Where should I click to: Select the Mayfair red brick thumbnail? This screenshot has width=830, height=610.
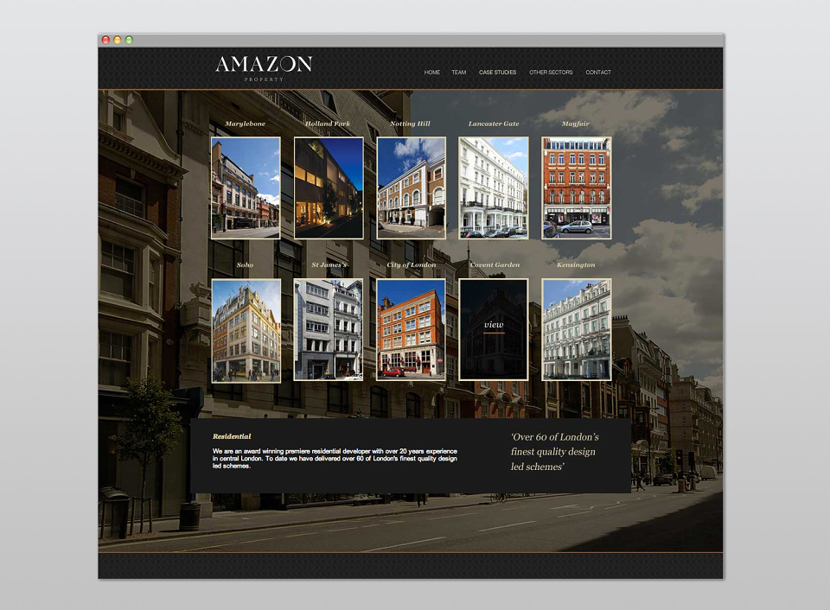pyautogui.click(x=577, y=188)
